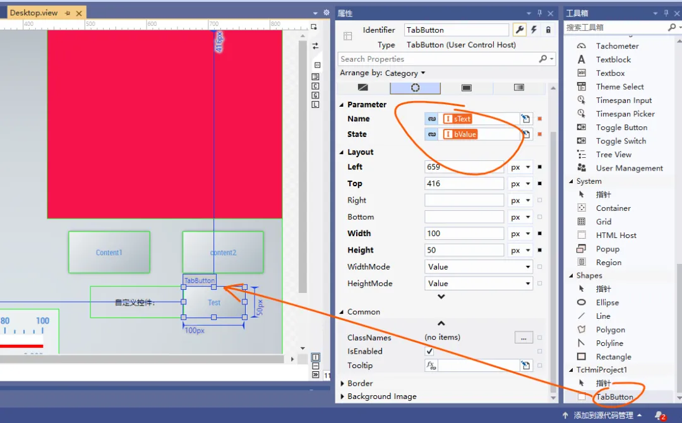Viewport: 682px width, 423px height.
Task: Click the L icon in designer sidebar
Action: (315, 104)
